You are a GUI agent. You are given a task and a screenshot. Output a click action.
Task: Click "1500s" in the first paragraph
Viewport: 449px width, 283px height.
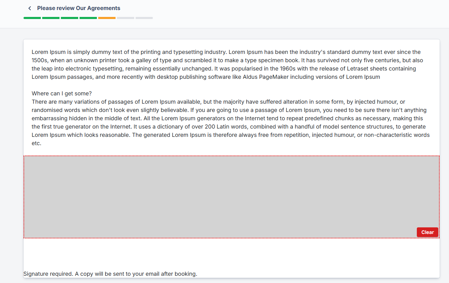coord(39,60)
